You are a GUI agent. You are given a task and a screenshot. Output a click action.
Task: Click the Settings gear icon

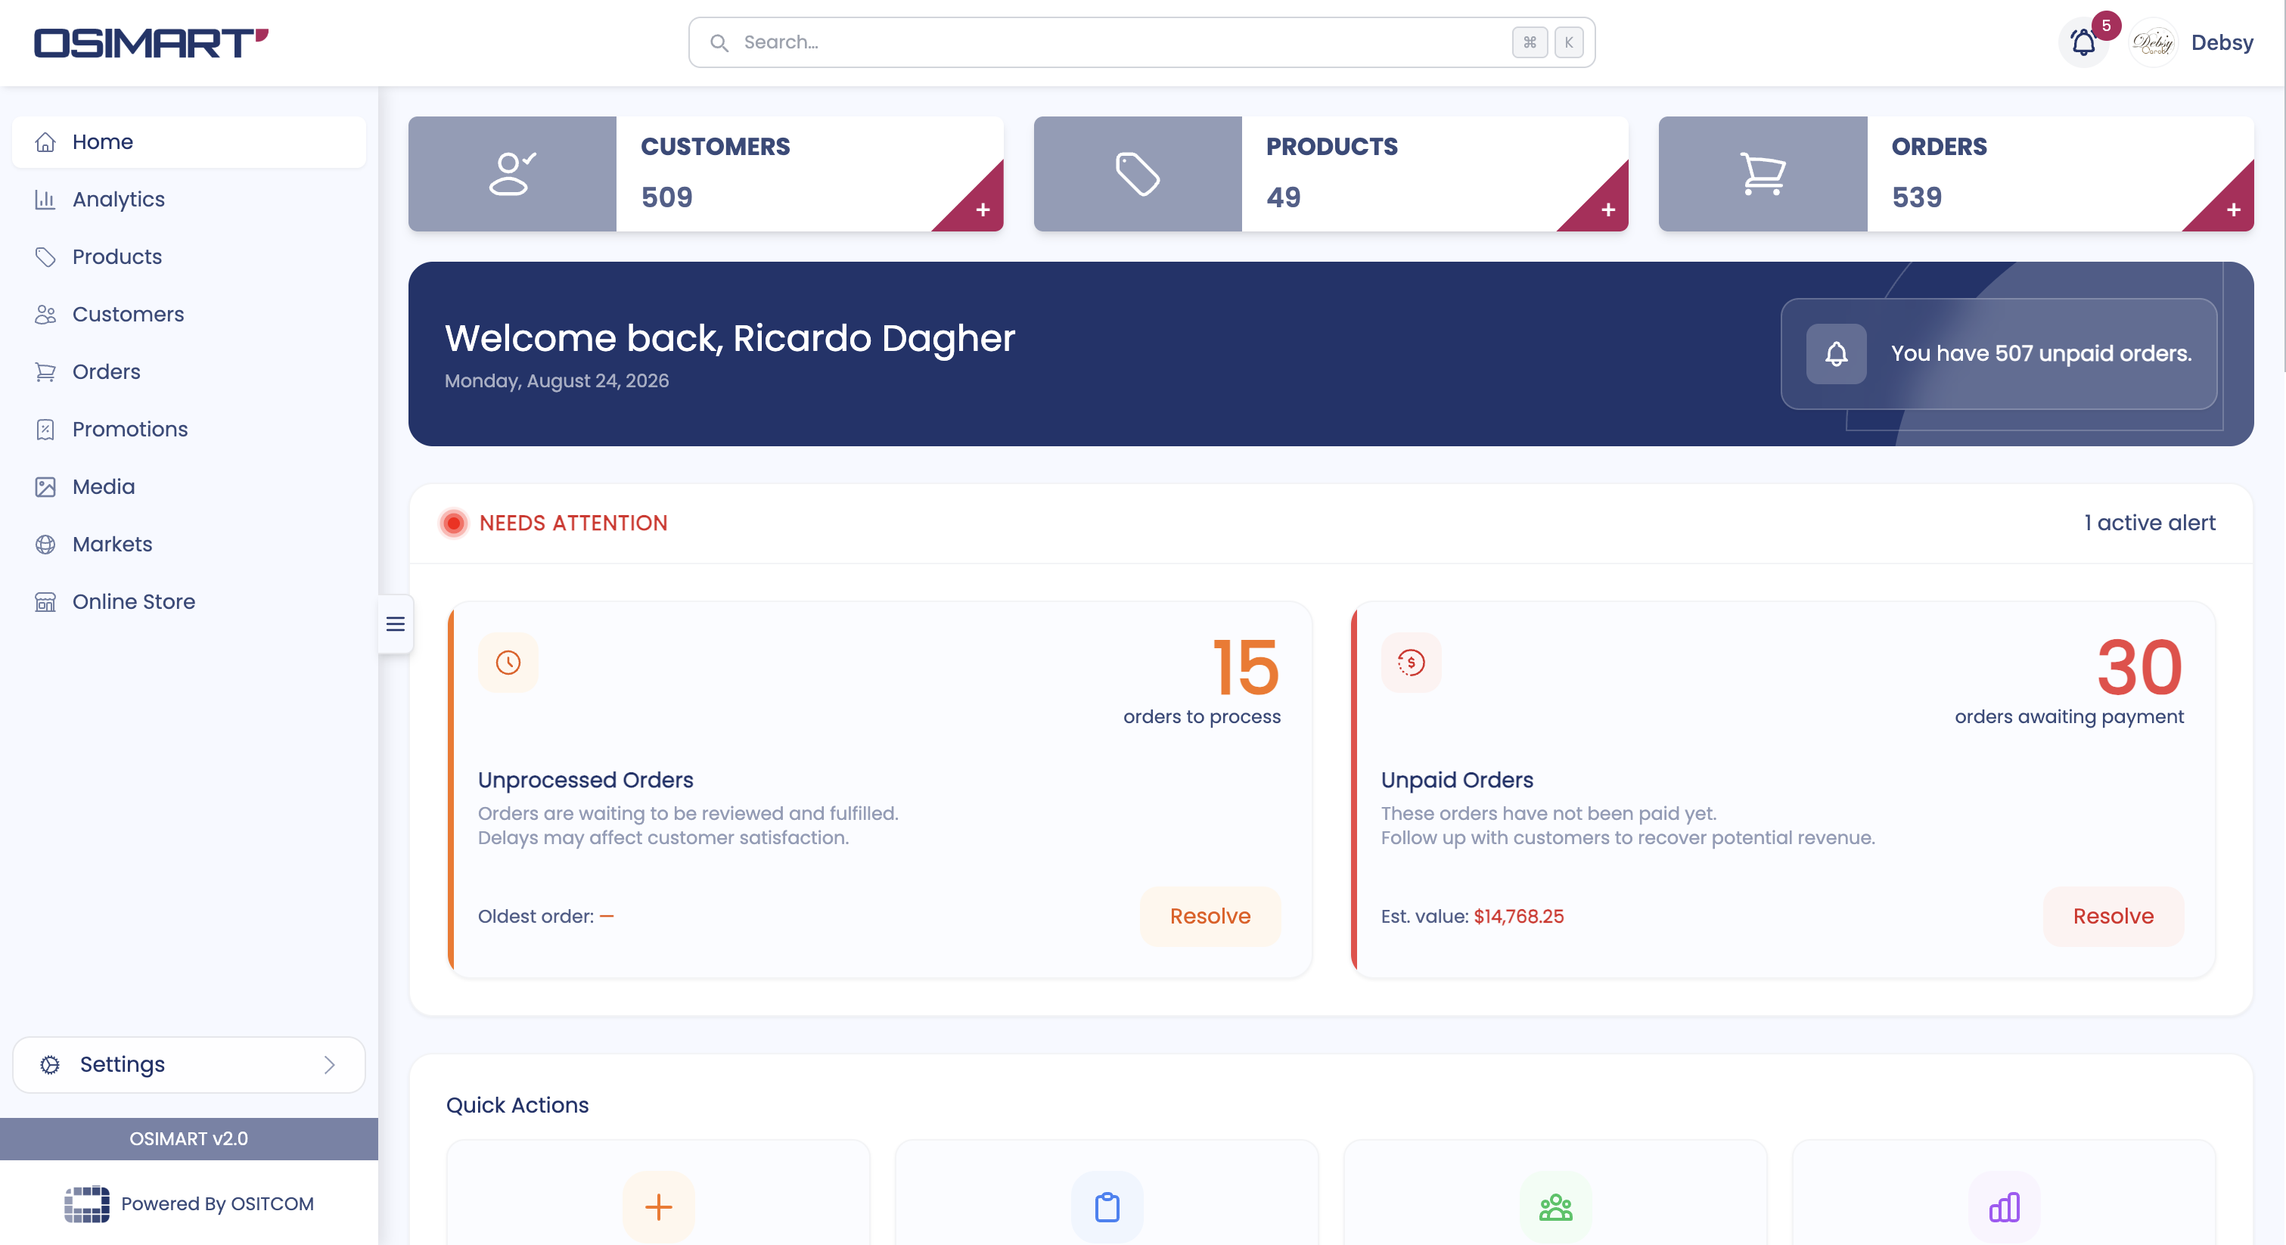click(50, 1064)
